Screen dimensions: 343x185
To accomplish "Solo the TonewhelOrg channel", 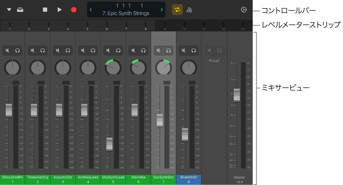I will coord(43,51).
